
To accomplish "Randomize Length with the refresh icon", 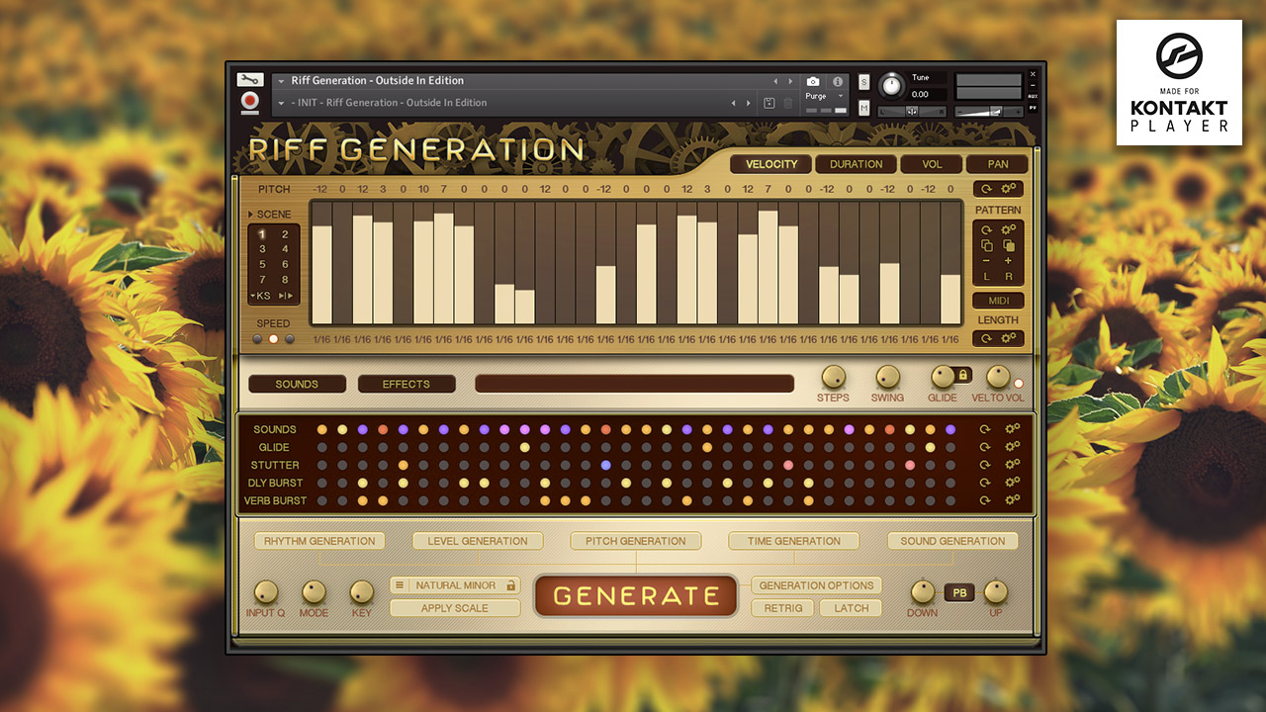I will click(x=987, y=338).
